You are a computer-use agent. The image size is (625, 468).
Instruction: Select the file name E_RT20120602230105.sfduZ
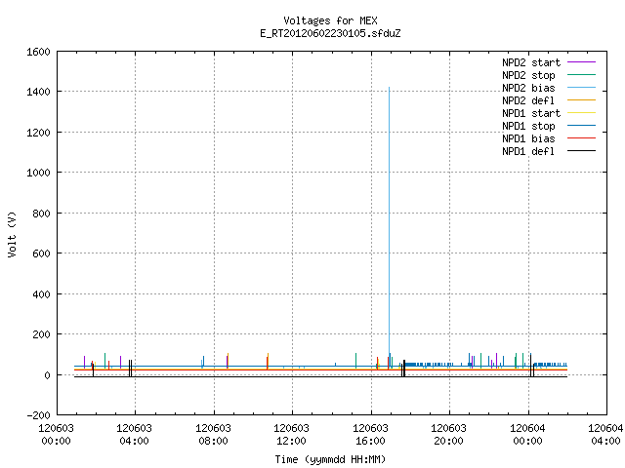click(330, 33)
